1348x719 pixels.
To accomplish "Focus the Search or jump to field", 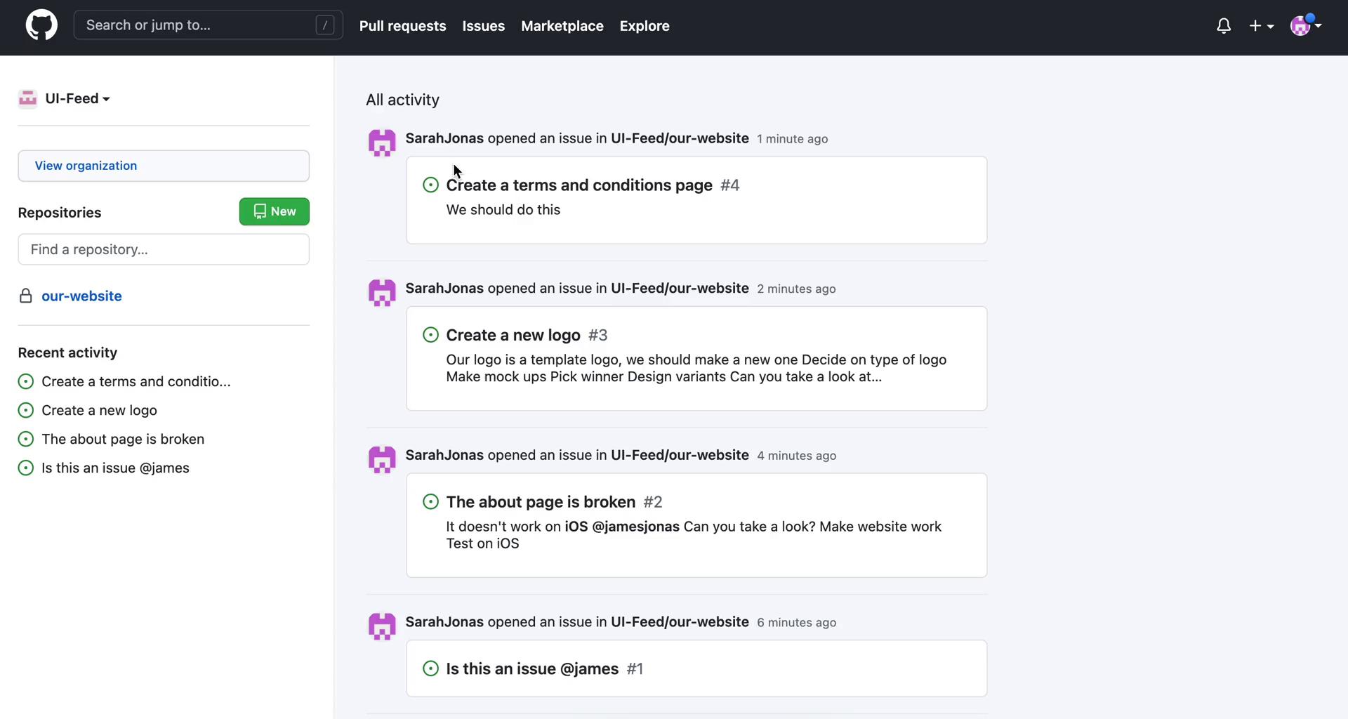I will [x=208, y=25].
